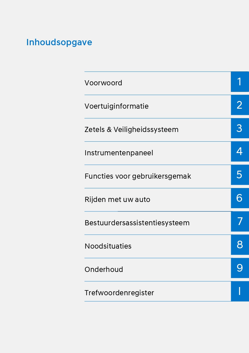Click blue chapter tab number 9

pyautogui.click(x=240, y=268)
